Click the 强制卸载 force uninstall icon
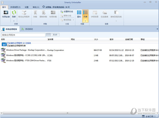The image size is (159, 118). tap(43, 12)
